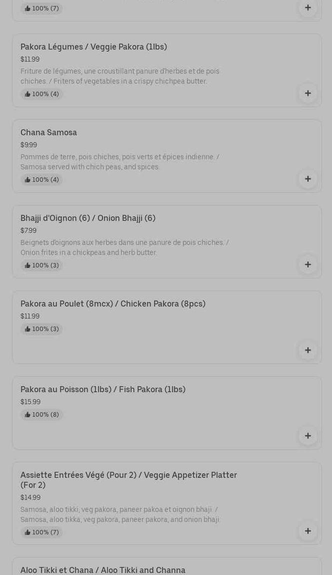
Task: Click Onion Bhajji 100% (3) rating badge
Action: click(42, 265)
